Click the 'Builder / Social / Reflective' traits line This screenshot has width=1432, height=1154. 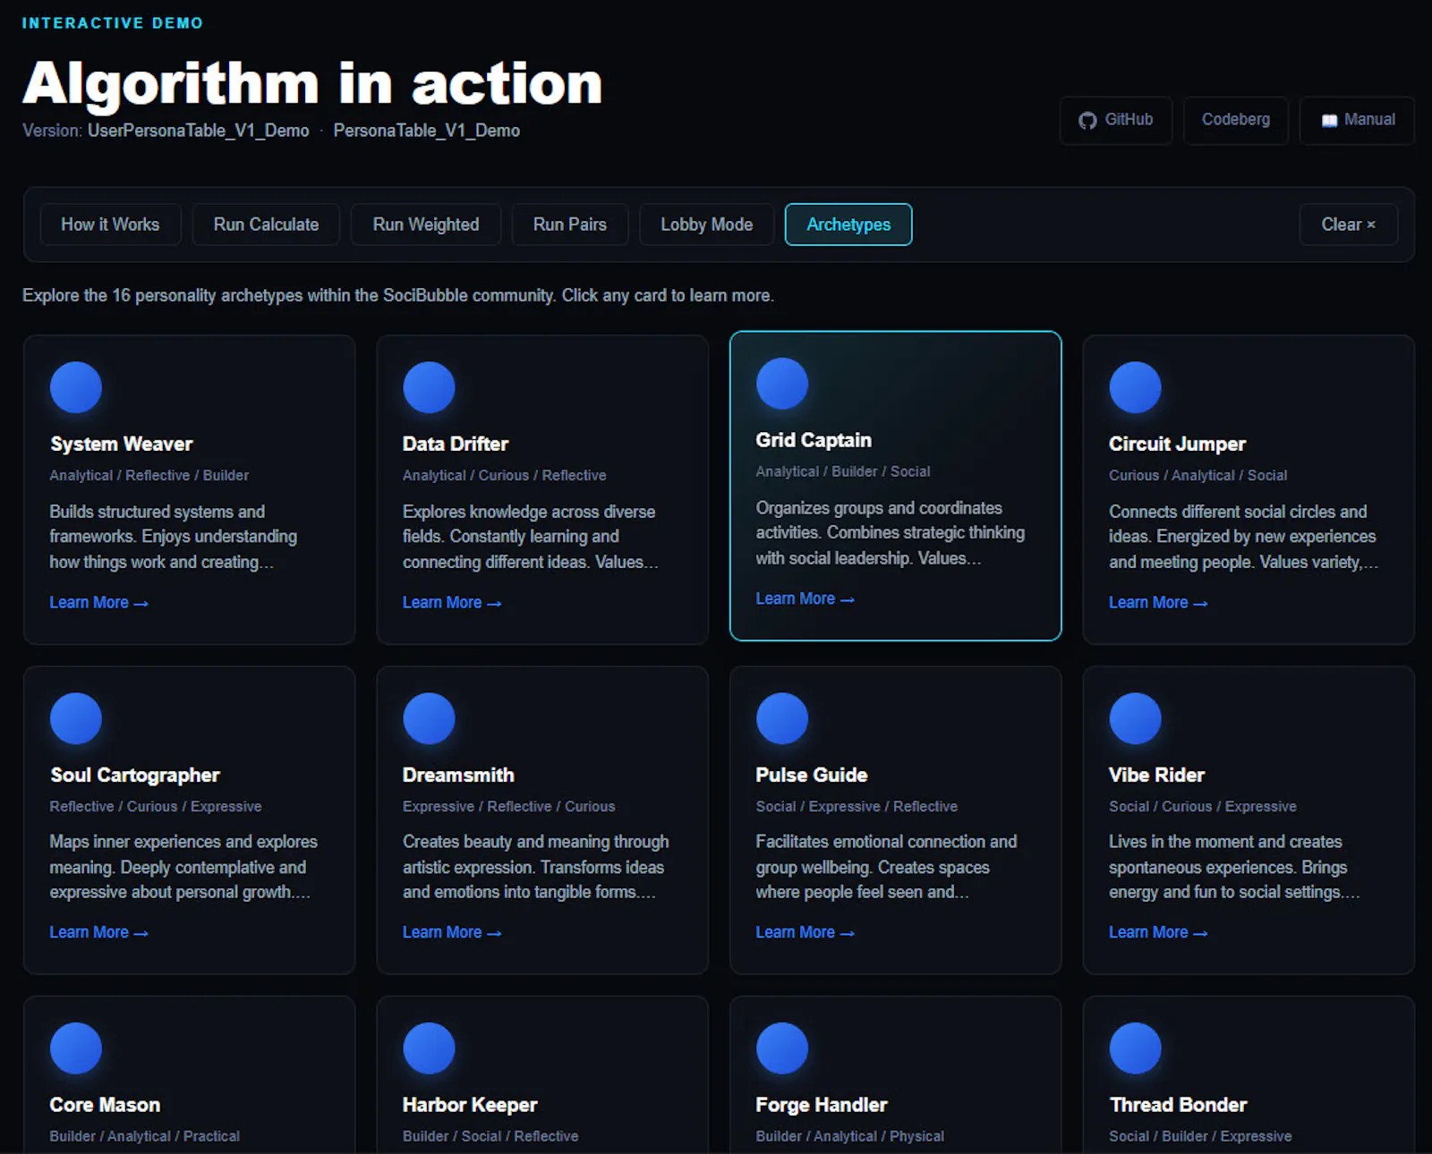490,1136
